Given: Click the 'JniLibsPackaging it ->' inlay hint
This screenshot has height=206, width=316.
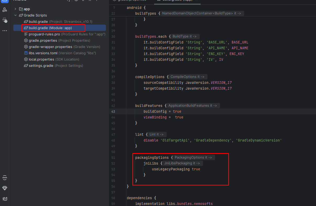Looking at the screenshot, I should coord(182,163).
